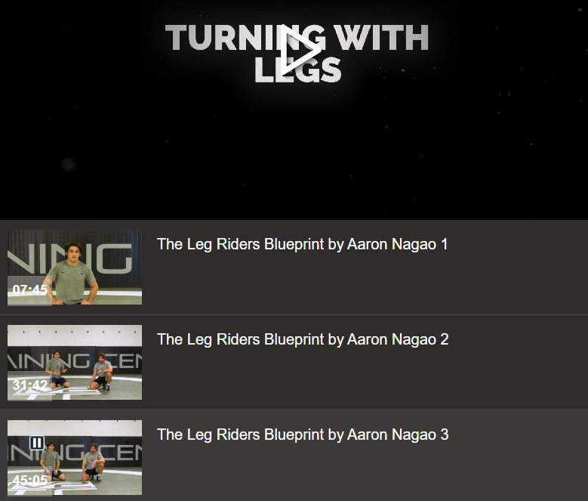This screenshot has width=588, height=501.
Task: Click the word TURNING in the player
Action: (x=245, y=38)
